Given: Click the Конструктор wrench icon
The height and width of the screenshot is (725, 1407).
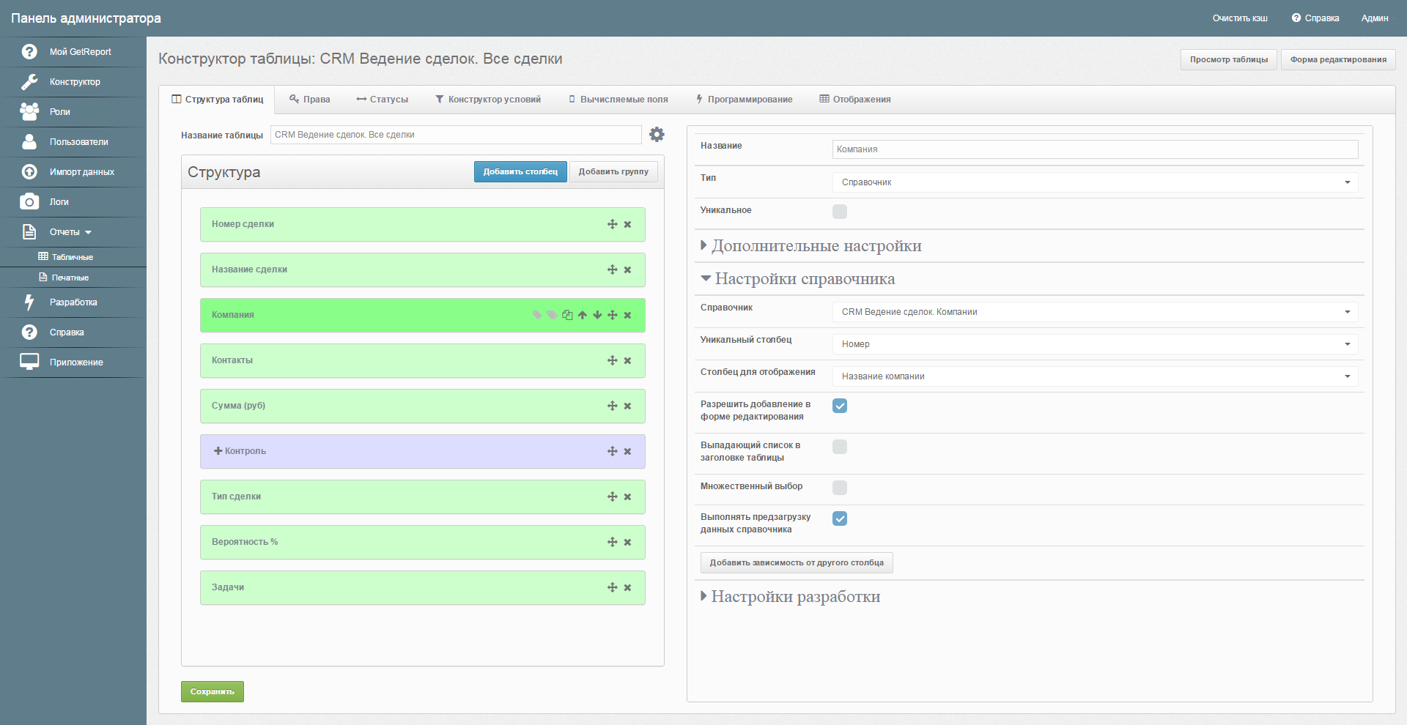Looking at the screenshot, I should pos(29,81).
